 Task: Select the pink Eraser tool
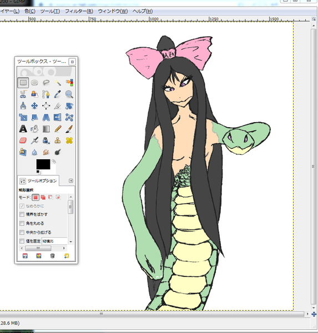pyautogui.click(x=23, y=140)
